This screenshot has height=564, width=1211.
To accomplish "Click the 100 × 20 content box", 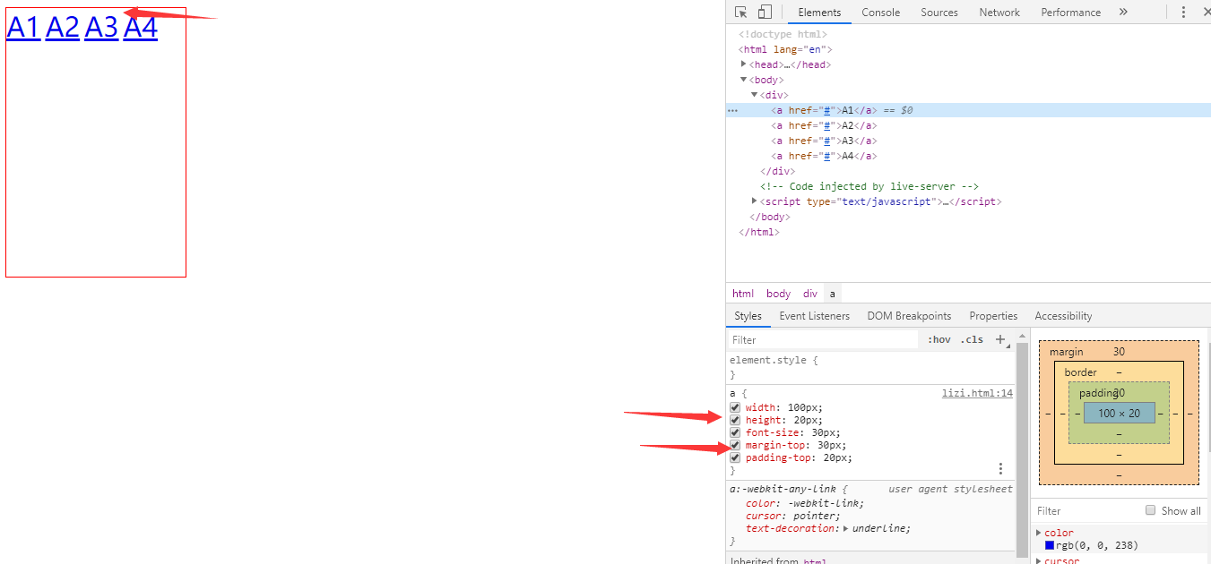I will (1119, 413).
